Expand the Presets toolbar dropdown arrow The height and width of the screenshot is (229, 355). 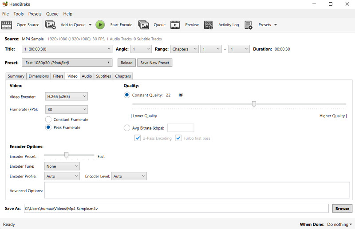tap(276, 25)
